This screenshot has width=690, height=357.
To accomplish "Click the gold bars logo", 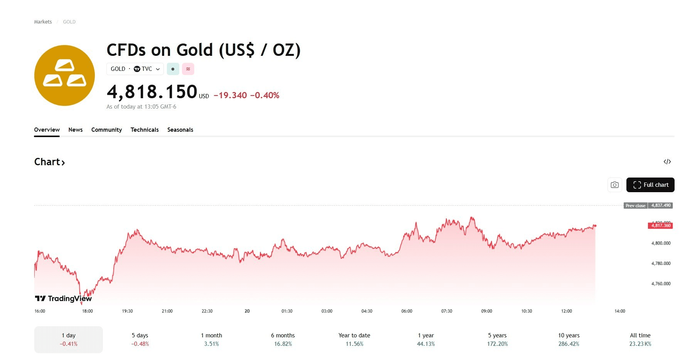I will click(x=64, y=75).
